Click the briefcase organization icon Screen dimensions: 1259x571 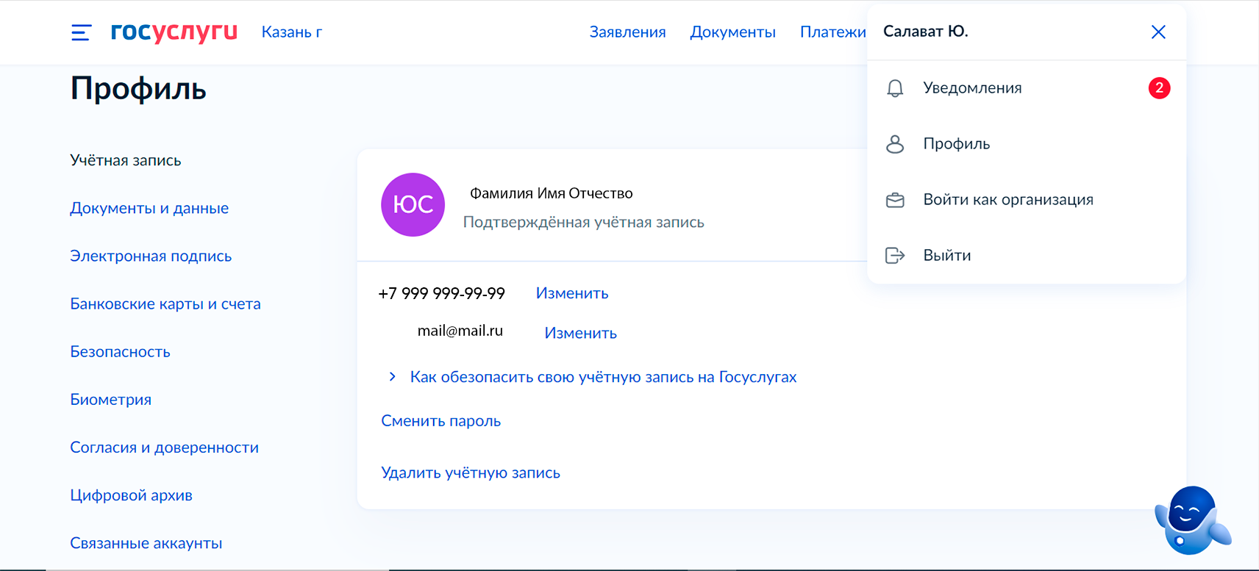point(895,200)
